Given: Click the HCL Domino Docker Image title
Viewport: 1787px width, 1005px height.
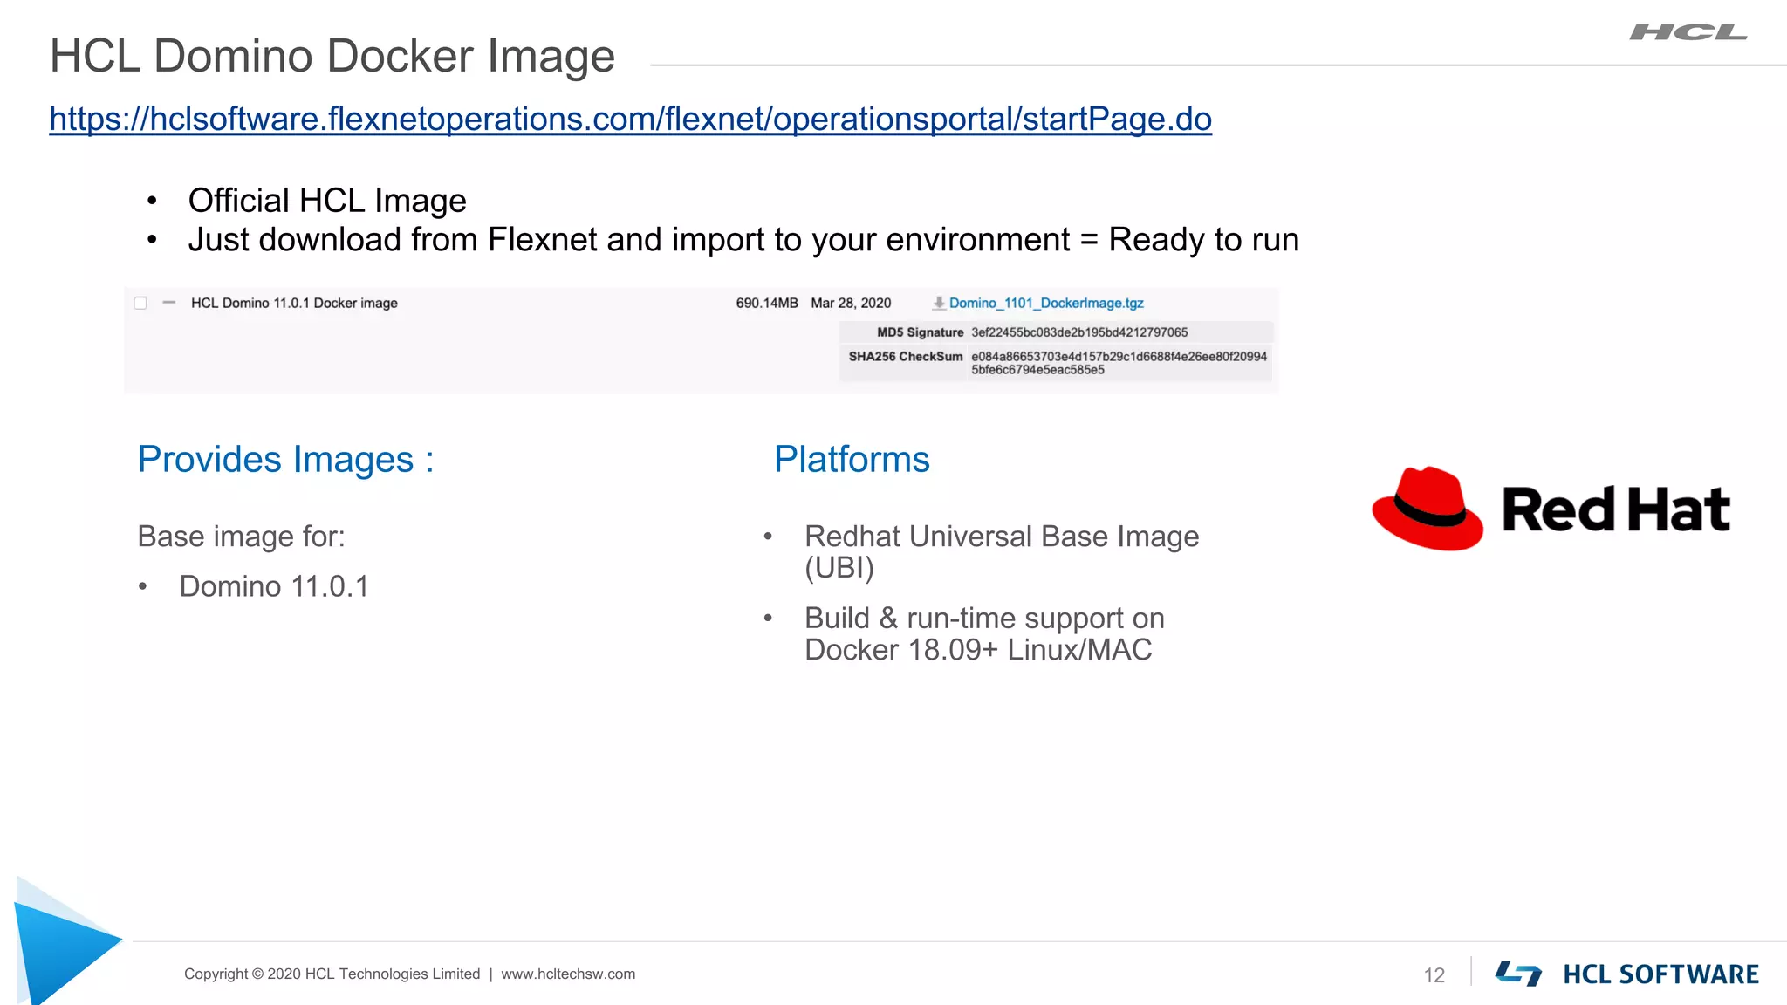Looking at the screenshot, I should (332, 56).
